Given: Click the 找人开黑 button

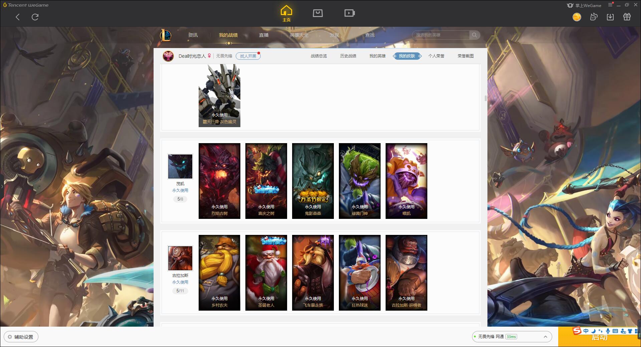Looking at the screenshot, I should coord(248,56).
